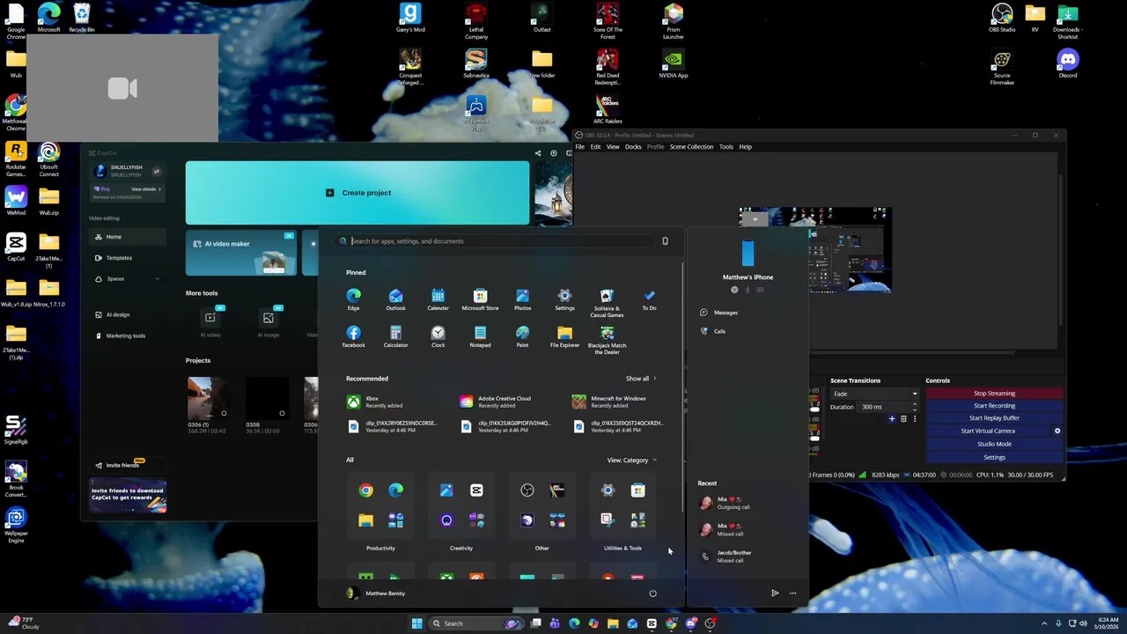
Task: Click the CapCut share icon at top
Action: click(538, 153)
